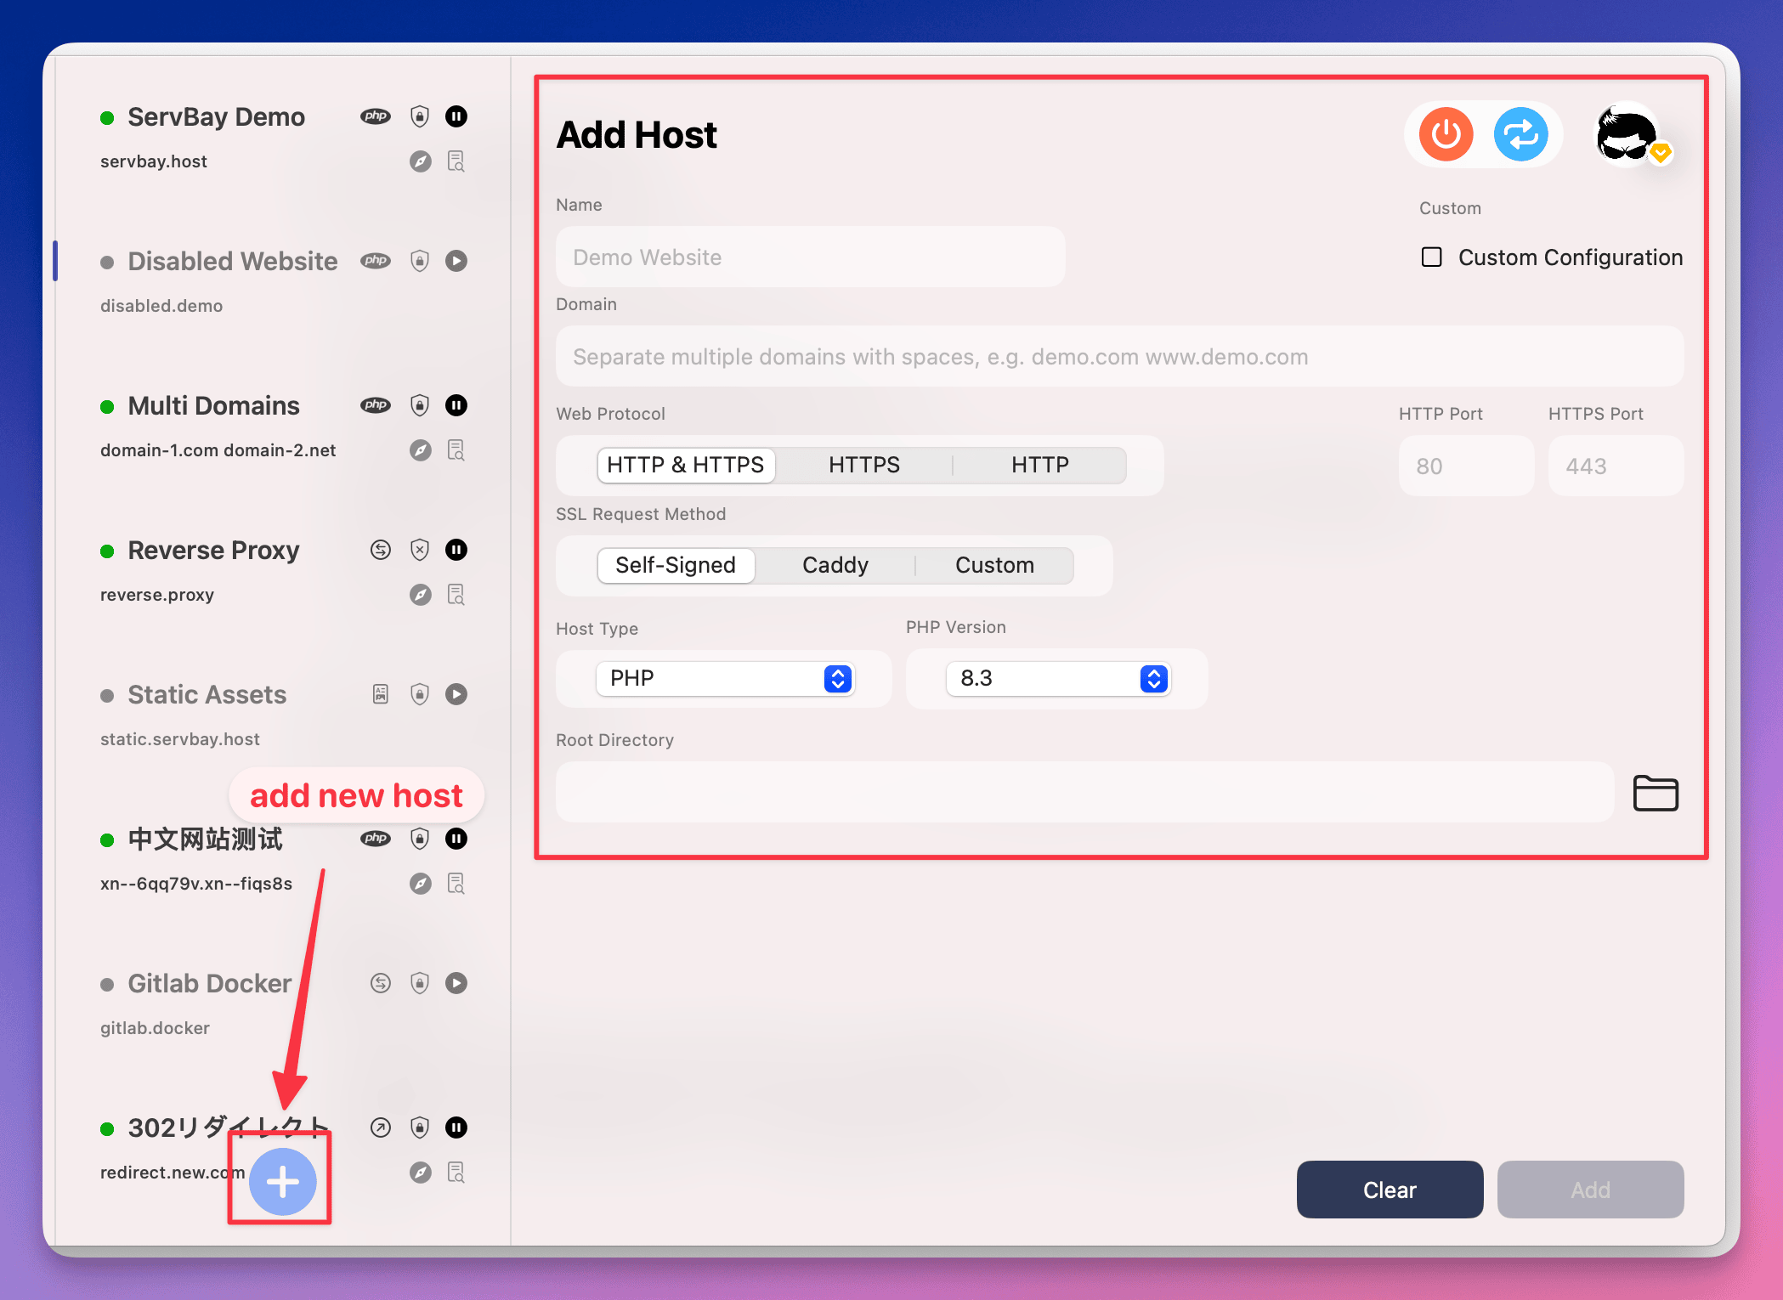This screenshot has height=1300, width=1783.
Task: Enable Custom Configuration checkbox
Action: 1435,256
